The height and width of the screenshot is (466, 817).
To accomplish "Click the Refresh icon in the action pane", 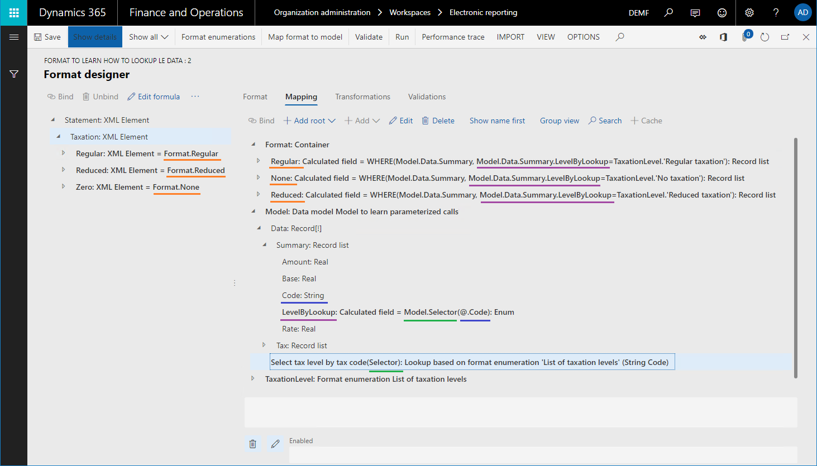I will [765, 37].
